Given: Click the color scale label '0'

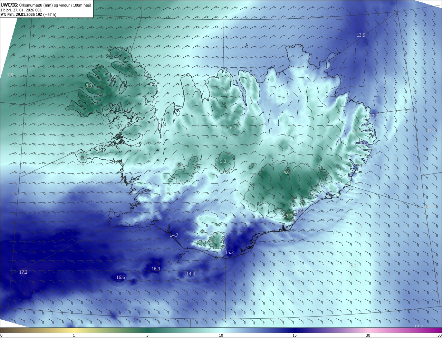Looking at the screenshot, I should click(x=1, y=335).
